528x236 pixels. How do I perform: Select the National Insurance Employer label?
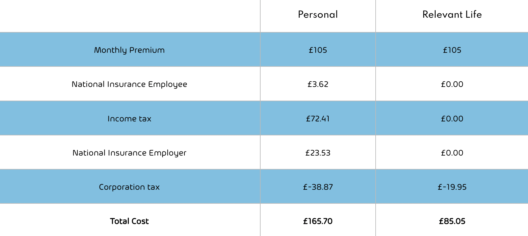tap(129, 153)
